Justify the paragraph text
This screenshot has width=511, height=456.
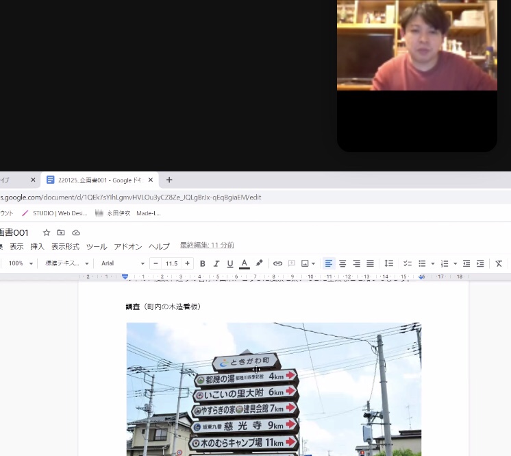coord(371,263)
